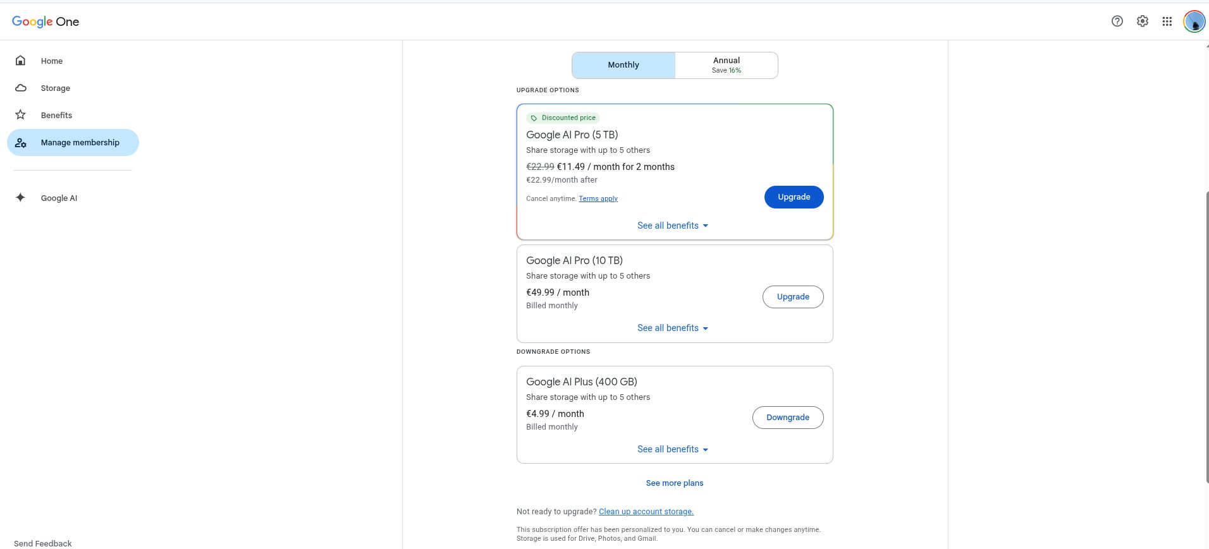This screenshot has width=1209, height=549.
Task: Expand benefits for Google AI Plus 400 GB
Action: (673, 449)
